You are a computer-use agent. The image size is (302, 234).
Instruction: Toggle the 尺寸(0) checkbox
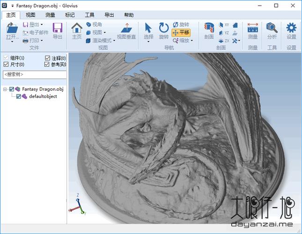pos(6,64)
